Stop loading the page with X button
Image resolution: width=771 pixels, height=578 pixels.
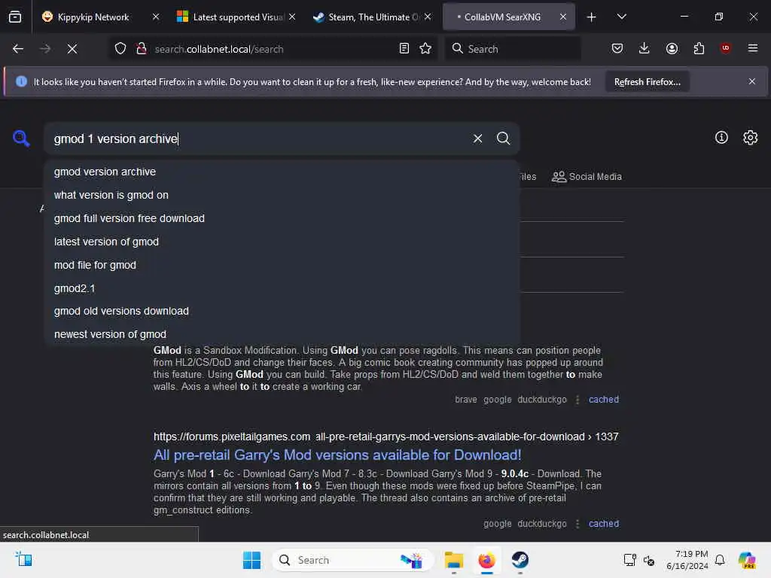point(72,49)
